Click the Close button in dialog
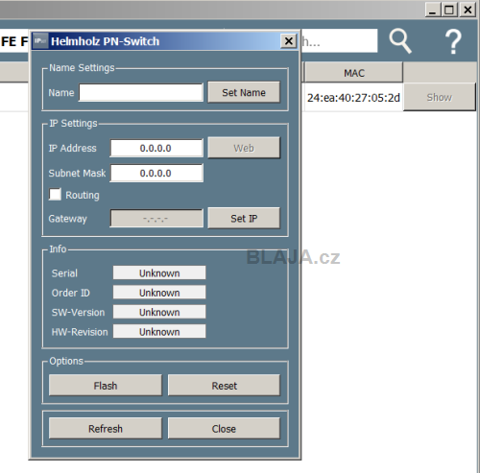Screen dimensions: 480x473 coord(224,428)
